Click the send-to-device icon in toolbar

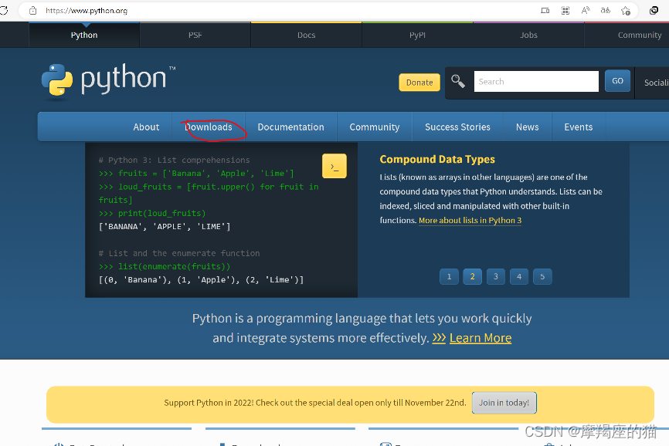pos(546,10)
